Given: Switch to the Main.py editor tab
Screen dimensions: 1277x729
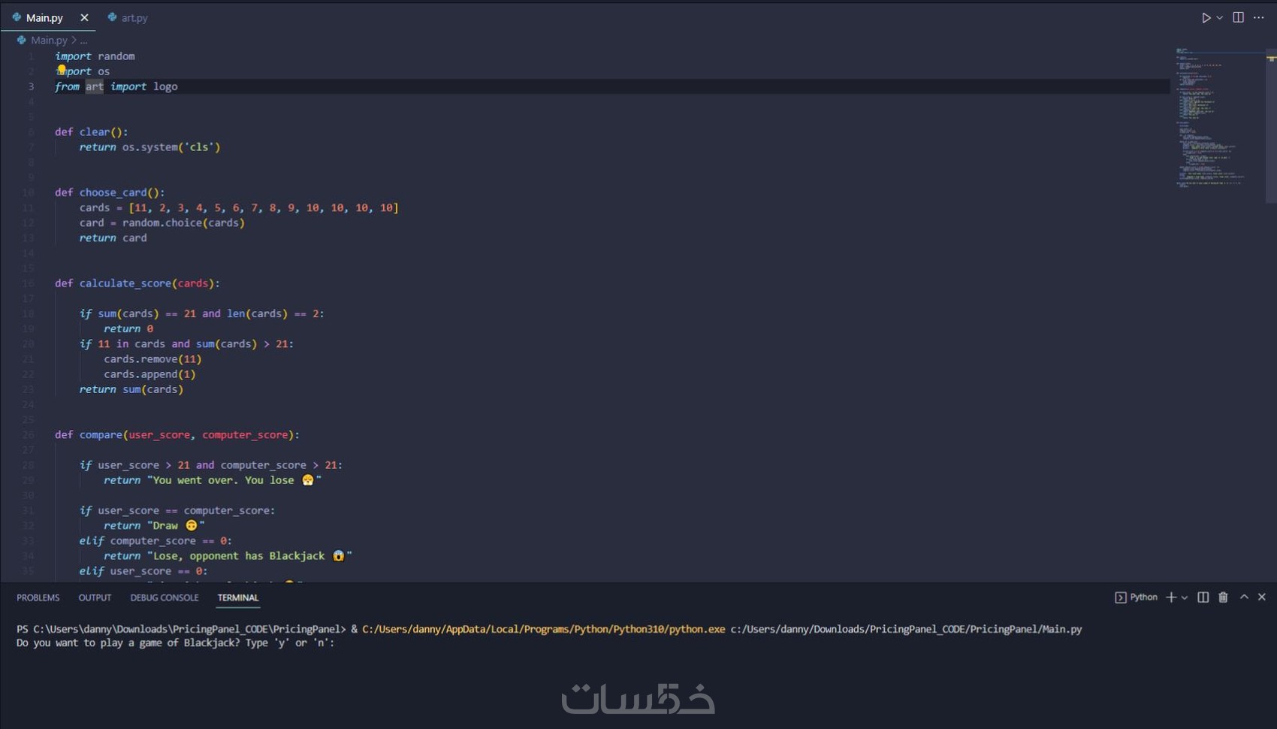Looking at the screenshot, I should [44, 17].
